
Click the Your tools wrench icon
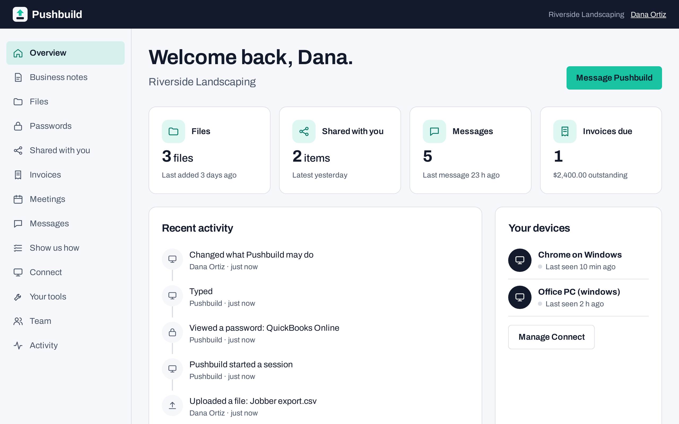pyautogui.click(x=18, y=297)
